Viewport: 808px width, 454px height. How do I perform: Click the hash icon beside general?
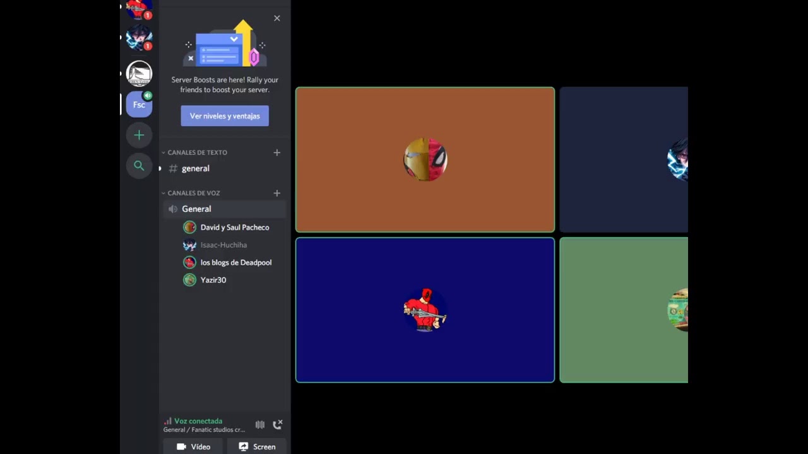pyautogui.click(x=173, y=168)
